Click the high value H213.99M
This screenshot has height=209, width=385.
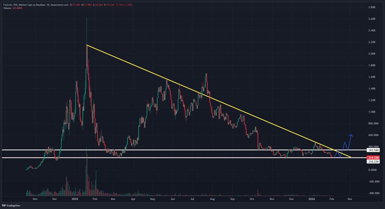pyautogui.click(x=87, y=5)
